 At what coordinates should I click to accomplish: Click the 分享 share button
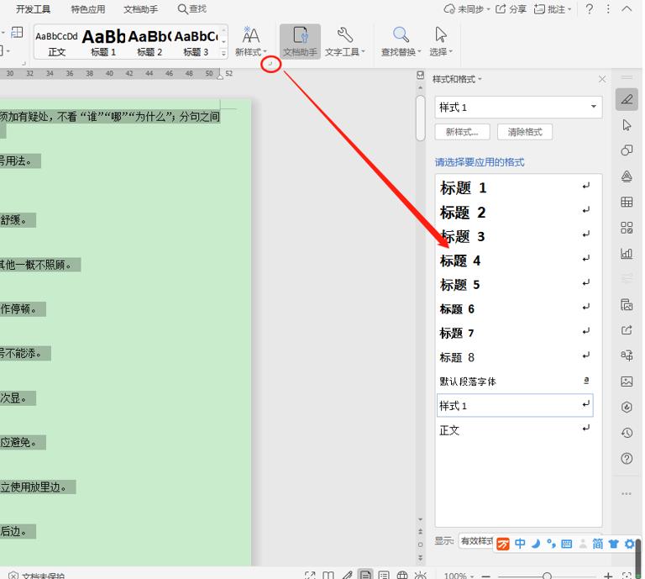pyautogui.click(x=511, y=9)
